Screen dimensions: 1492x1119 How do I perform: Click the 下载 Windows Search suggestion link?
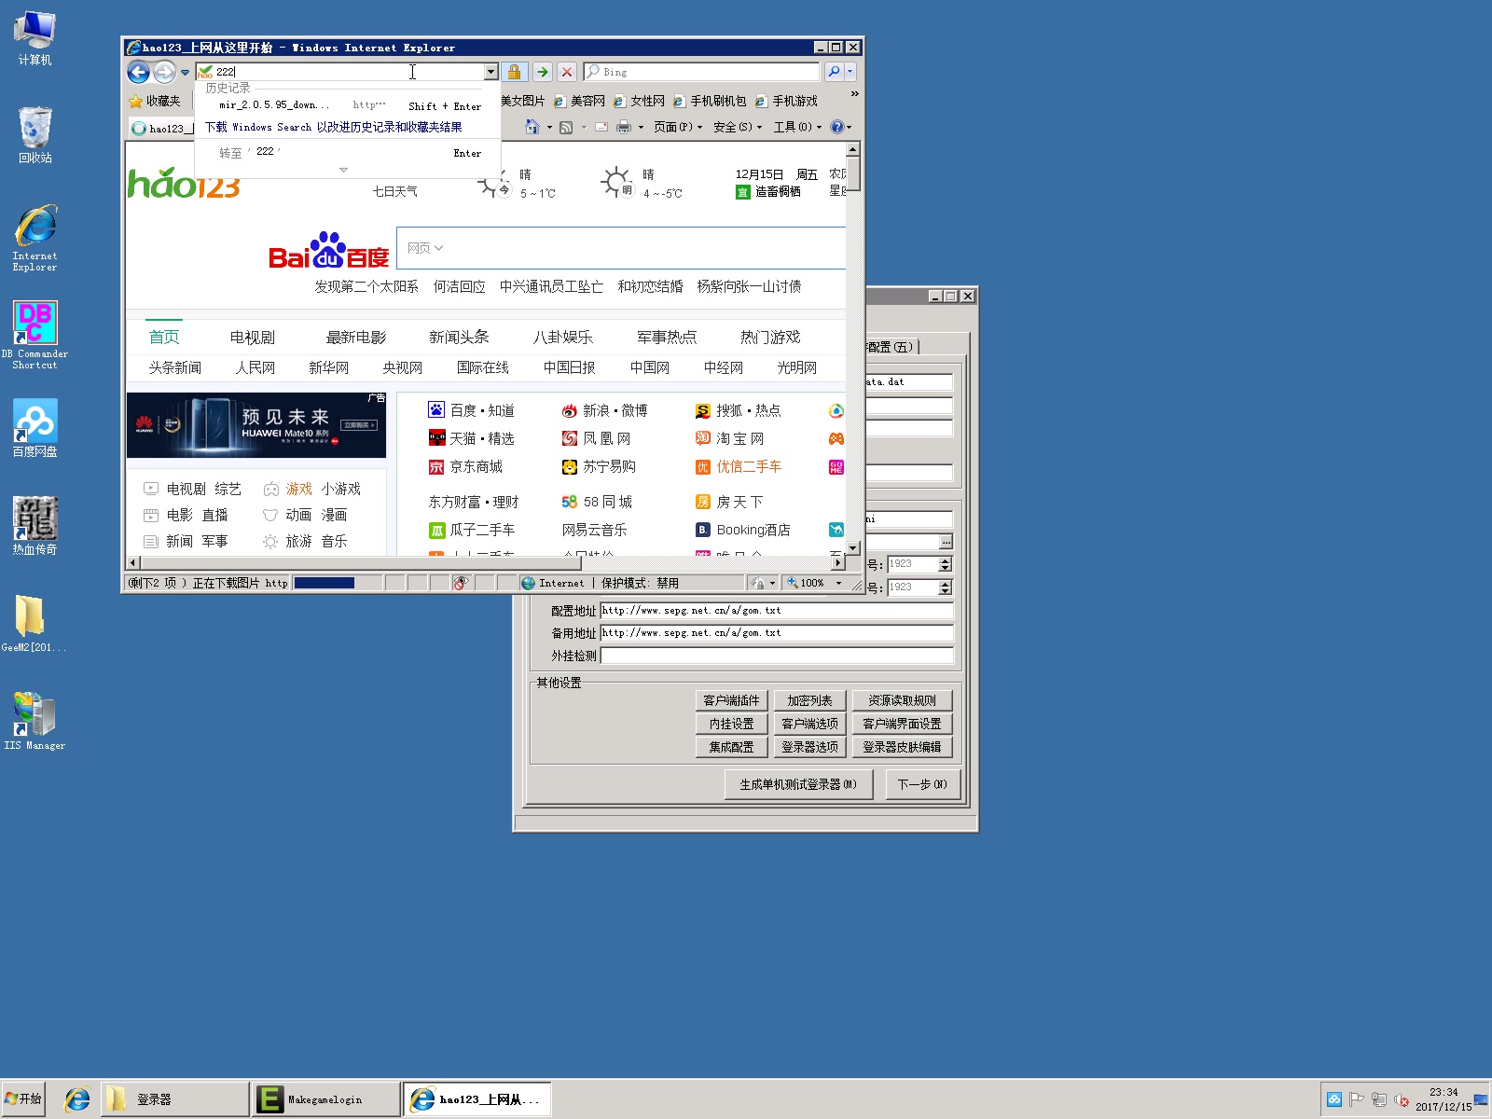point(333,127)
